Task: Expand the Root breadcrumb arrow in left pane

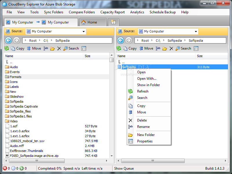Action: tap(26, 40)
